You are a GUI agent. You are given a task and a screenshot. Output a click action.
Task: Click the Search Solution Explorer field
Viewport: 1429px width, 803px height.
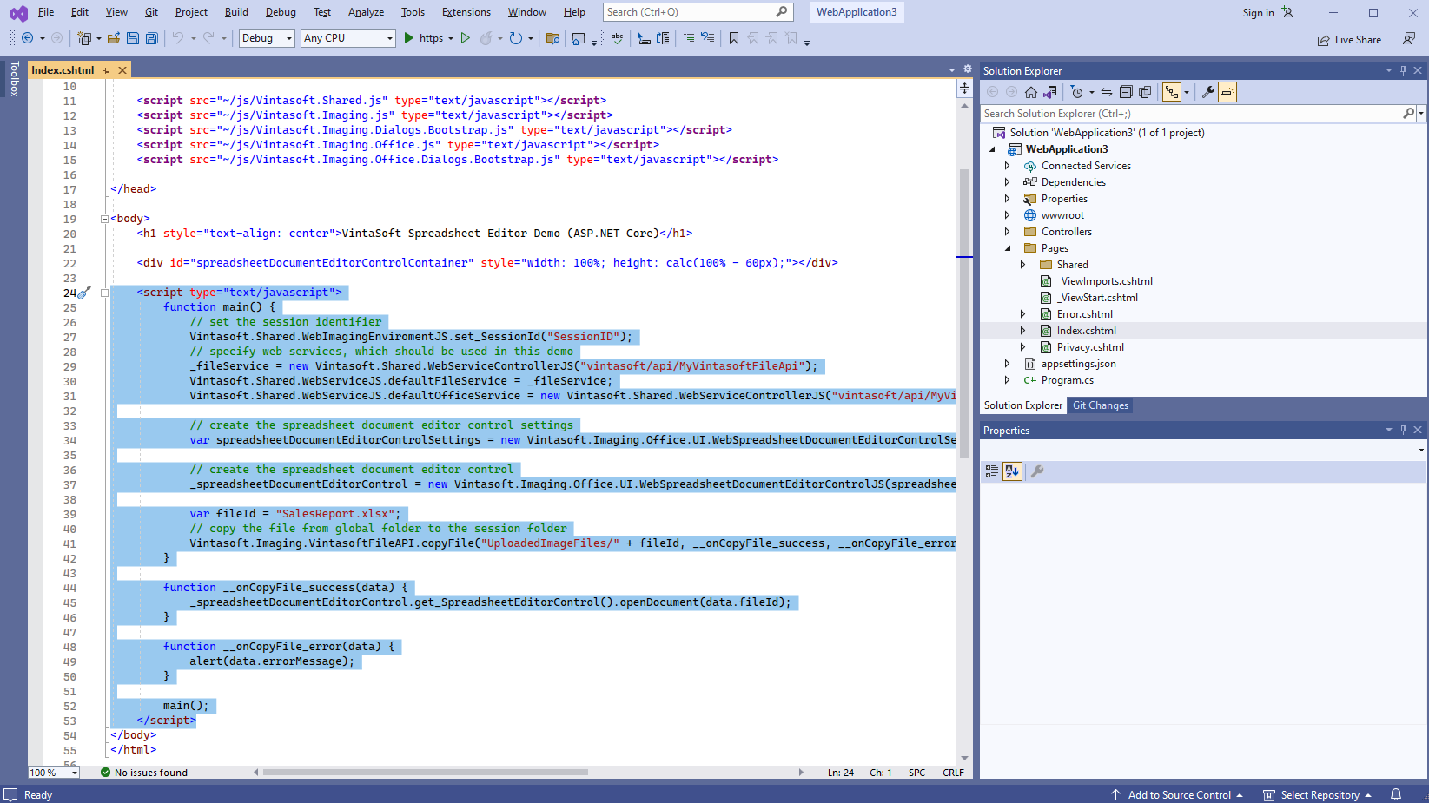tap(1190, 114)
